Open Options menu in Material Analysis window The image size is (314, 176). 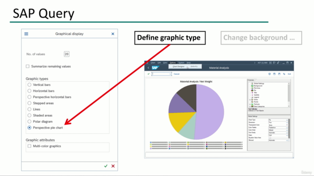click(x=173, y=63)
